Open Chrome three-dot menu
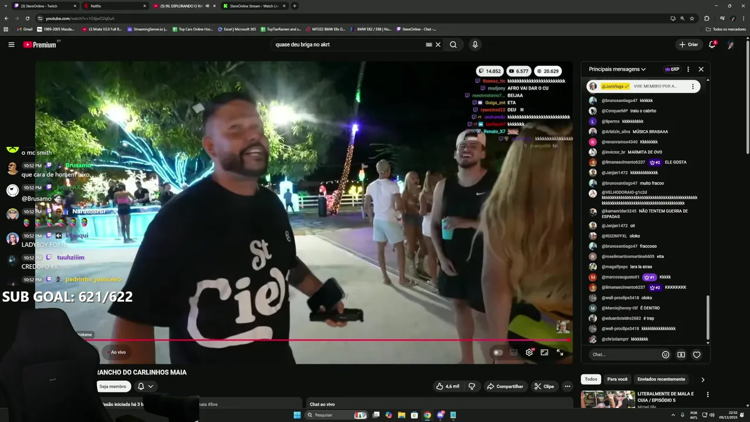Viewport: 750px width, 422px height. click(744, 18)
